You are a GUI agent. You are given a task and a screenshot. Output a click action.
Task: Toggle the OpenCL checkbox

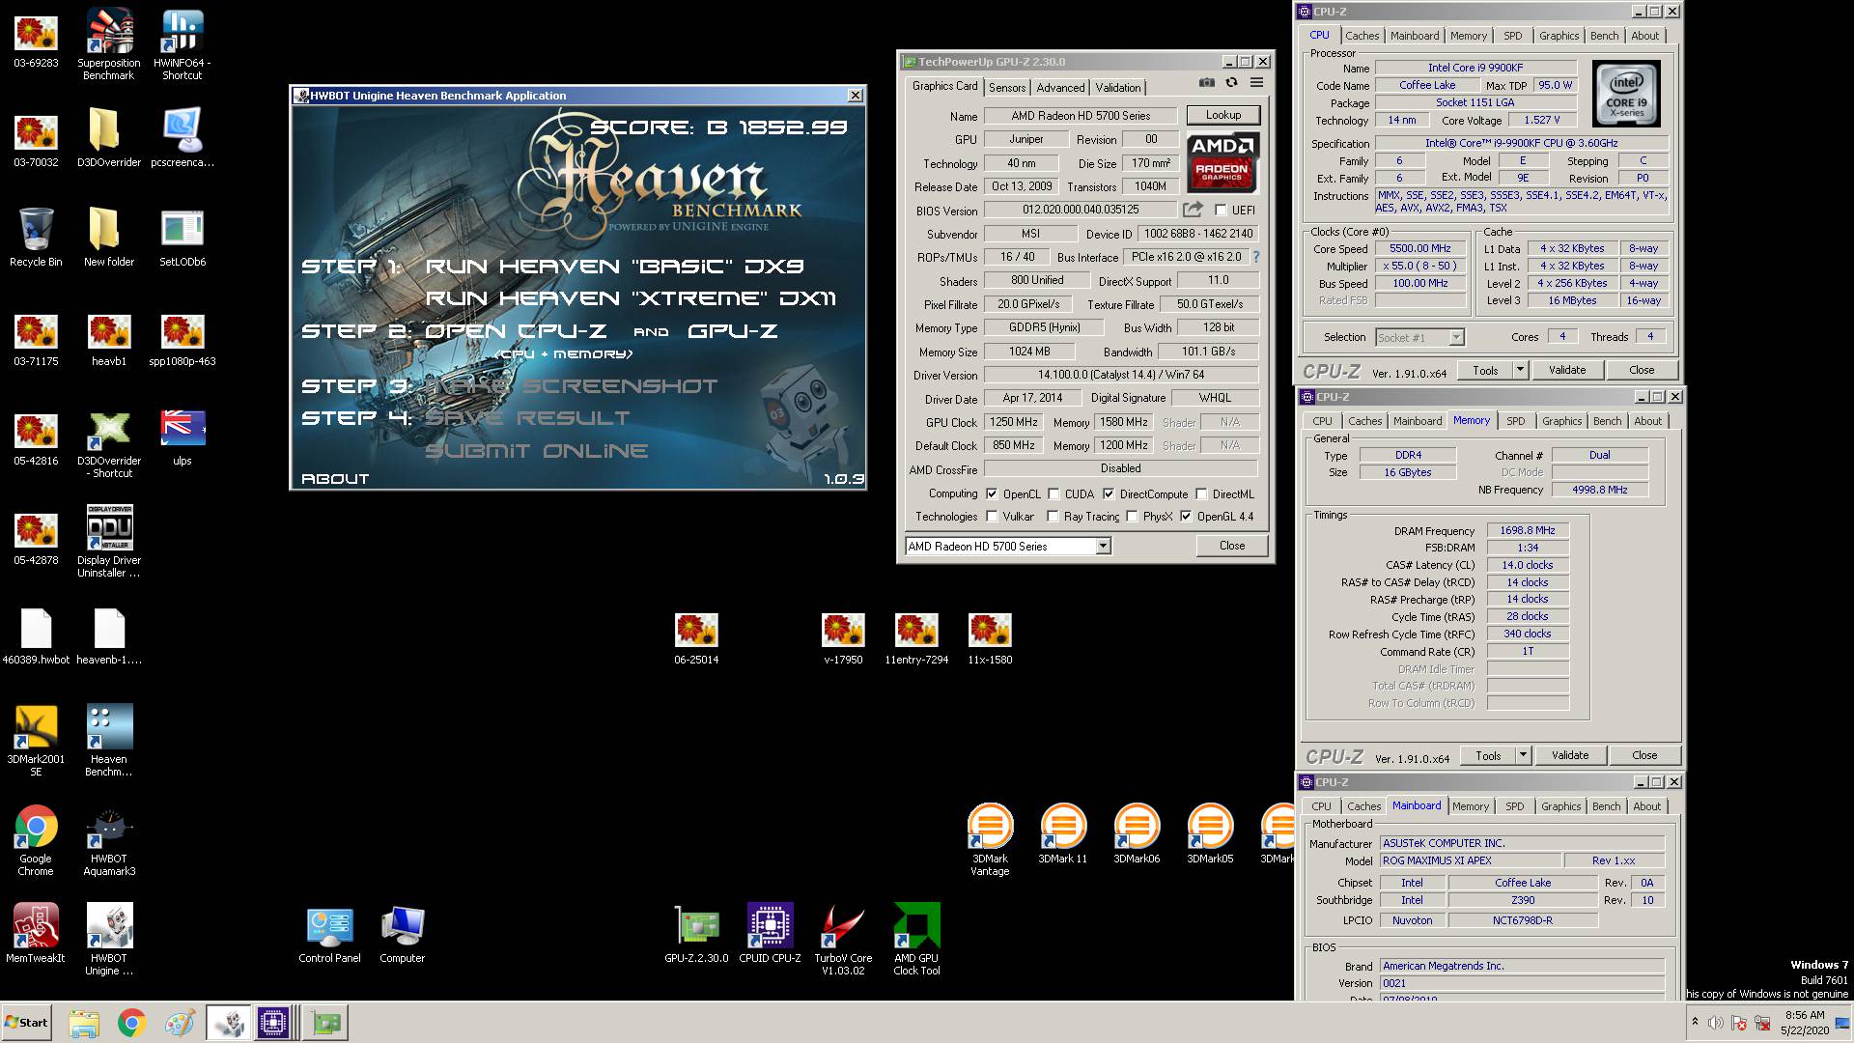[x=992, y=493]
